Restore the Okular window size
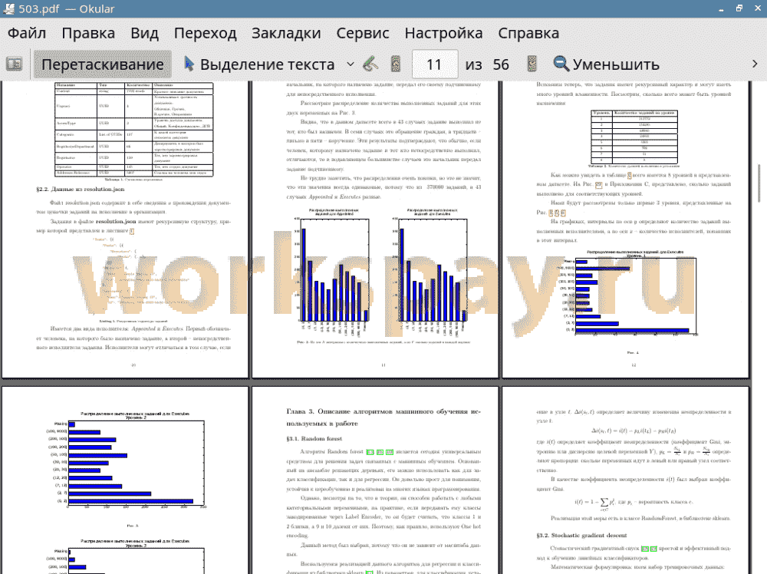The image size is (767, 574). click(739, 8)
